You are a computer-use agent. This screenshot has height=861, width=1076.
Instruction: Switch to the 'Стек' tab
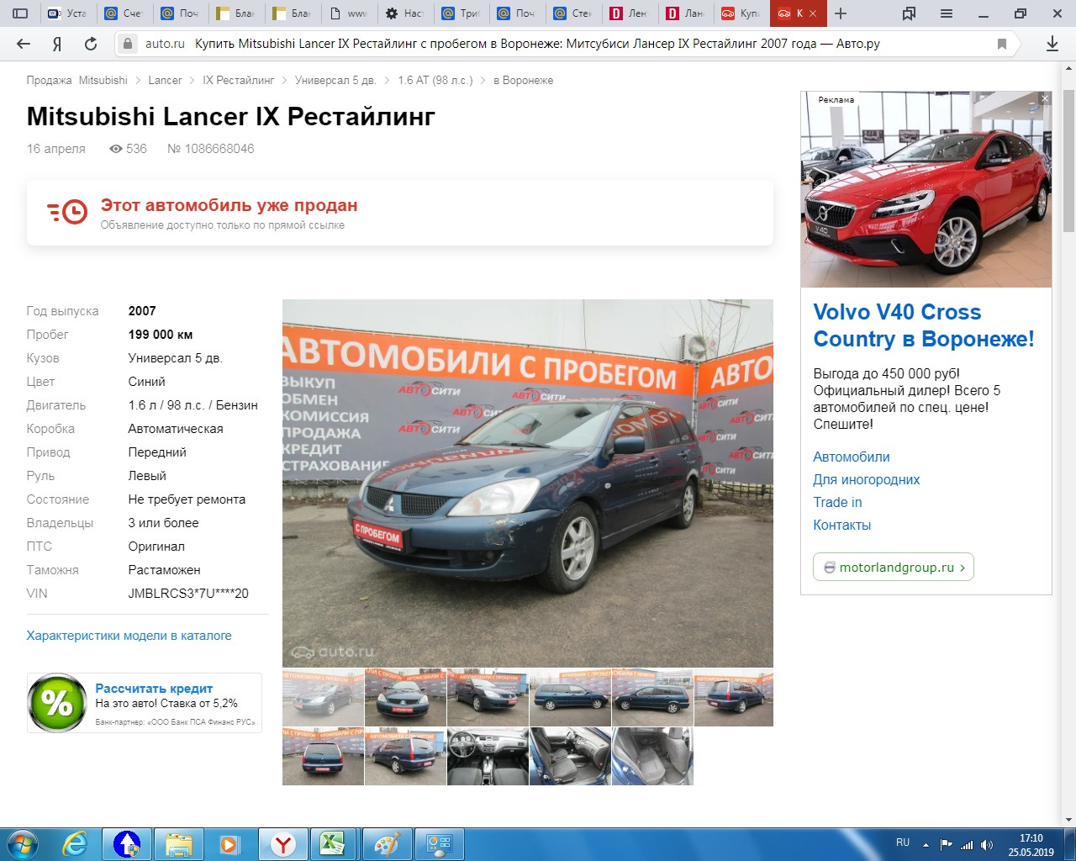click(x=572, y=13)
